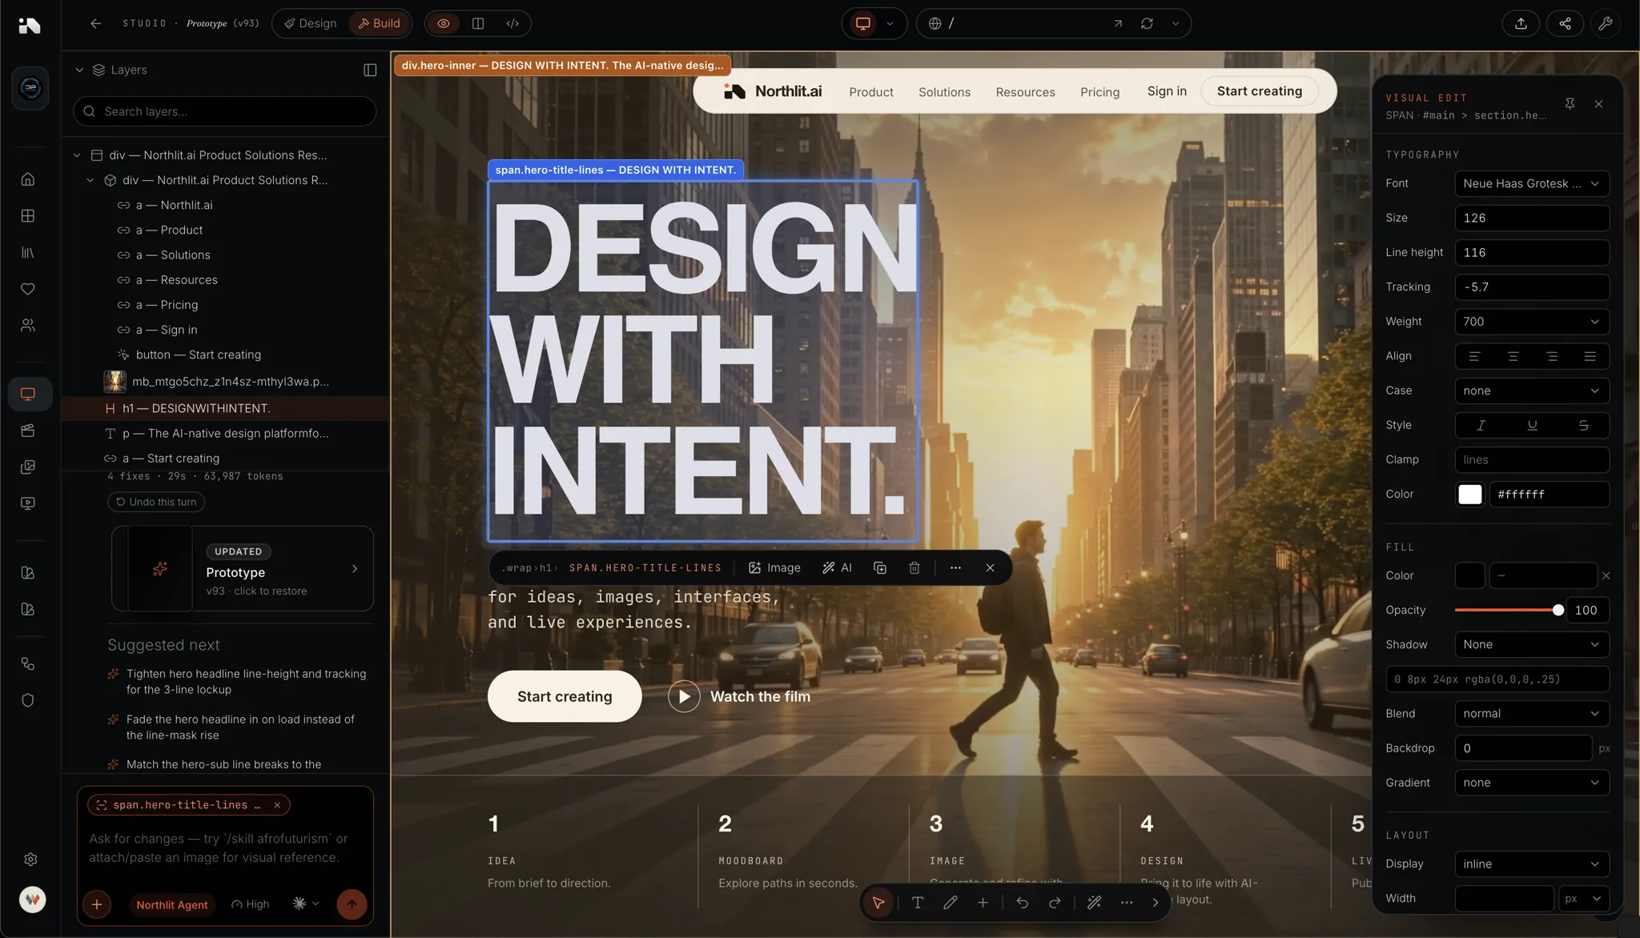This screenshot has height=938, width=1640.
Task: Click the AI action in element toolbar
Action: point(837,567)
